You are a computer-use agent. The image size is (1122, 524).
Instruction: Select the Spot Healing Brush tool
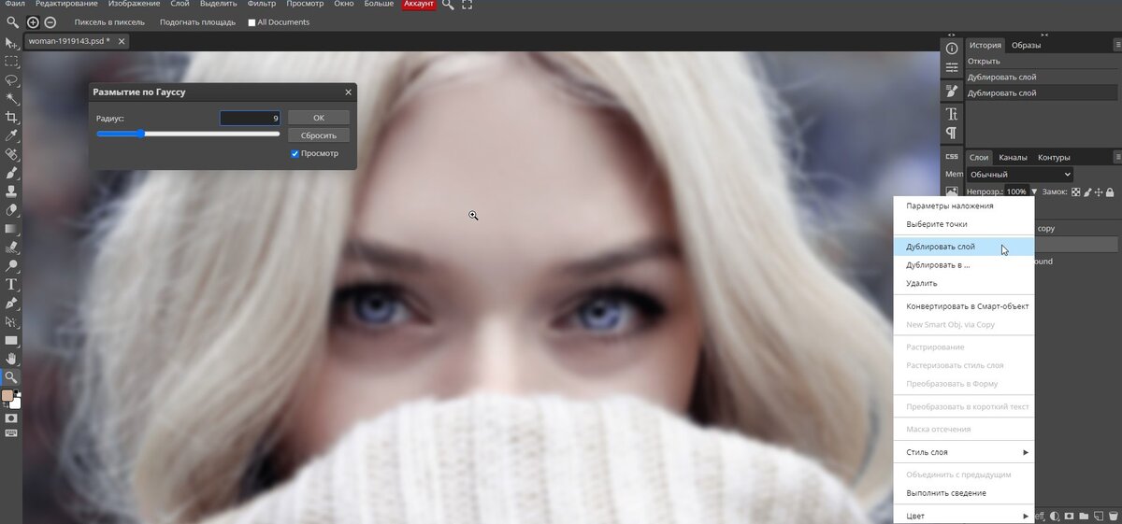click(11, 154)
